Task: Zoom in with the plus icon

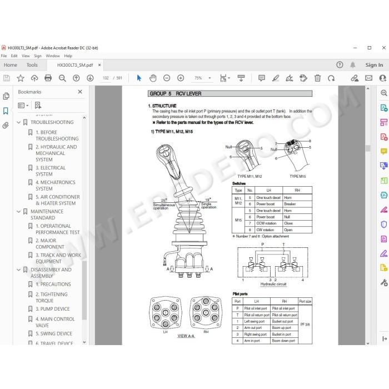Action: (x=181, y=78)
